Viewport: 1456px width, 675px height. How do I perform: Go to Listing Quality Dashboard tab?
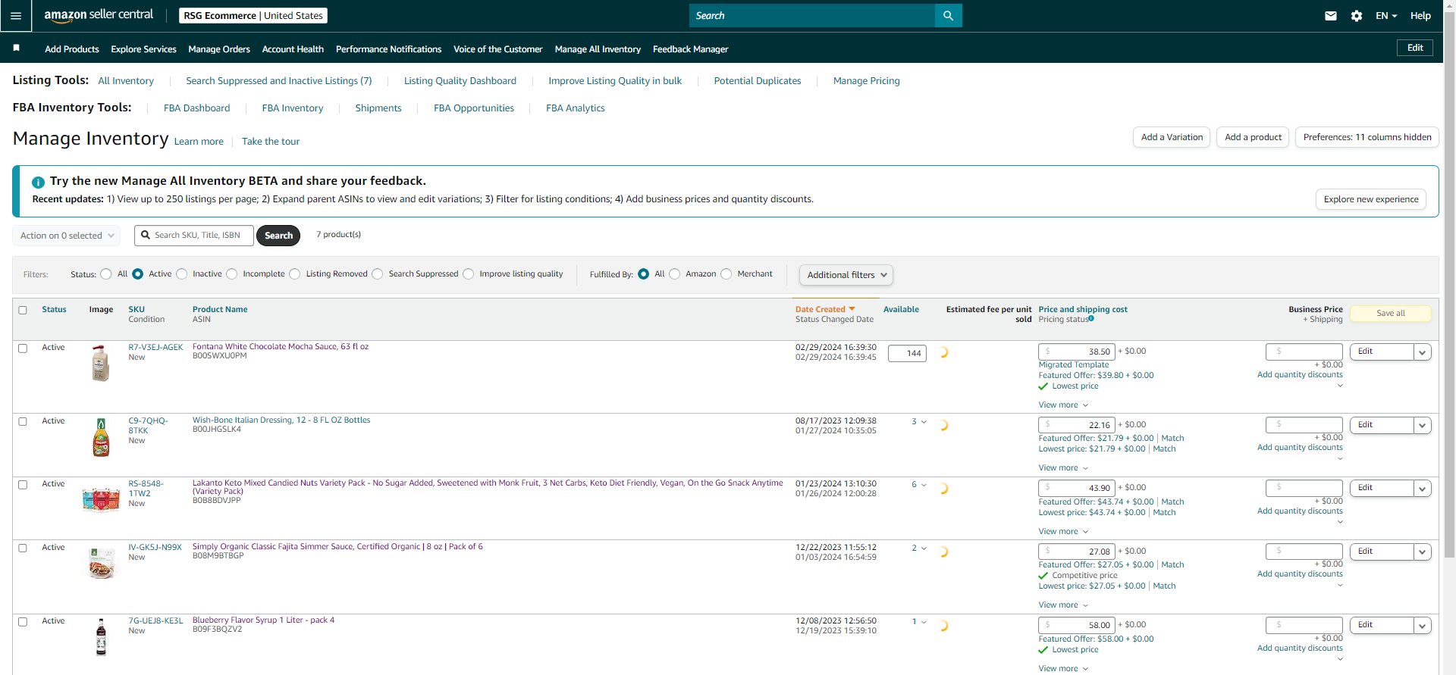460,81
